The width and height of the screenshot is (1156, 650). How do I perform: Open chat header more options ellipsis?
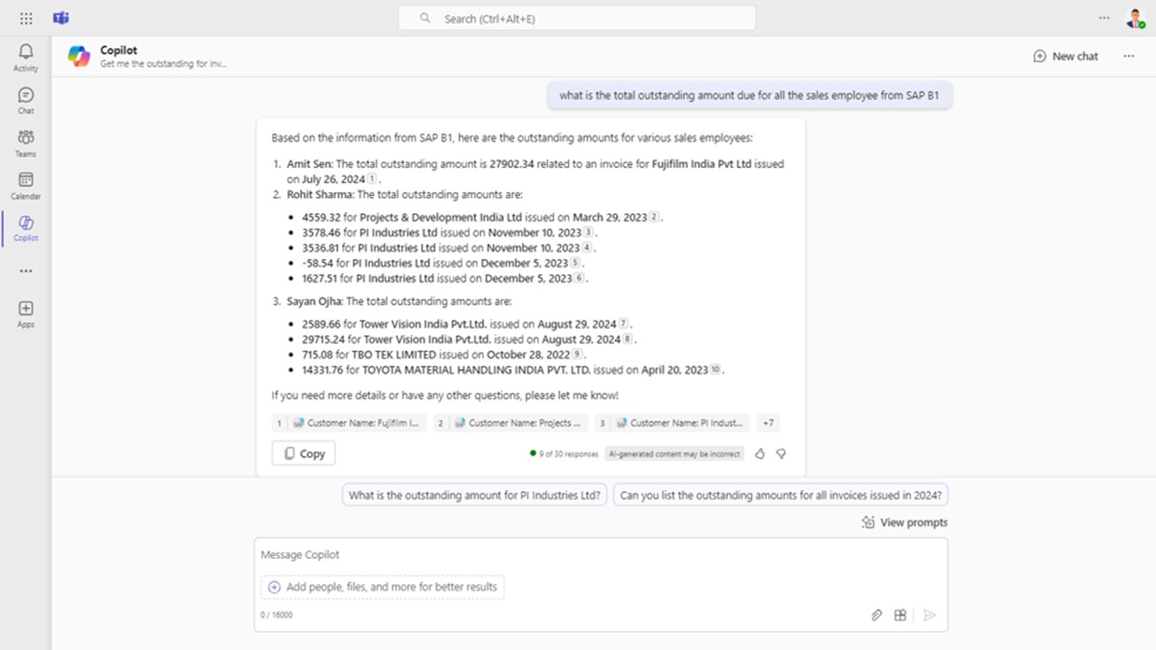click(1129, 56)
